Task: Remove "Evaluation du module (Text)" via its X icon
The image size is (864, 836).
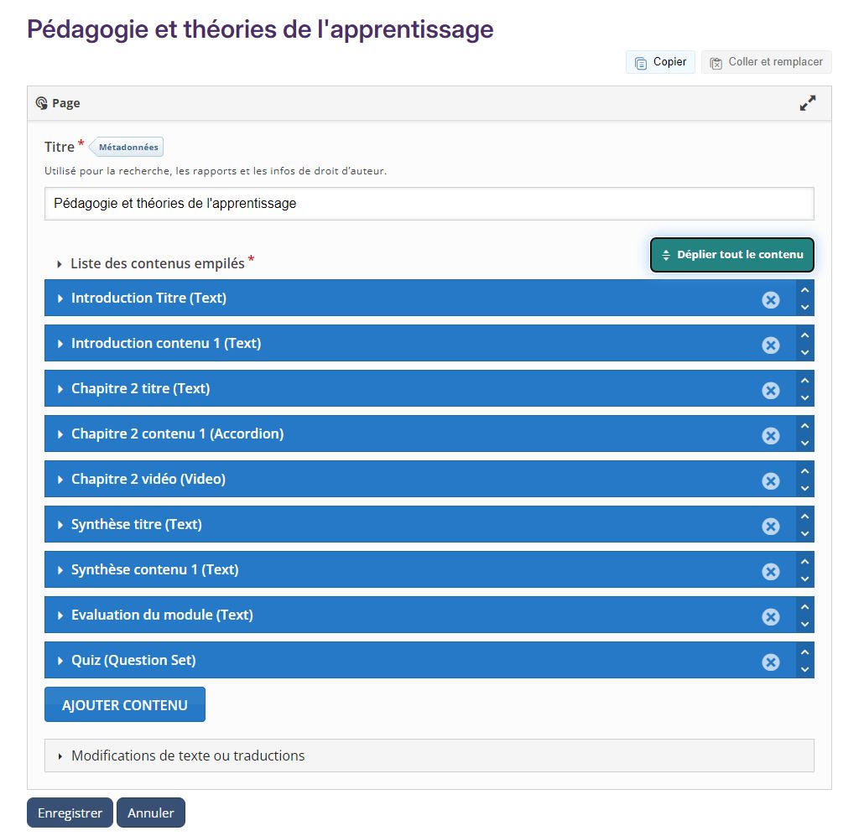Action: [771, 615]
